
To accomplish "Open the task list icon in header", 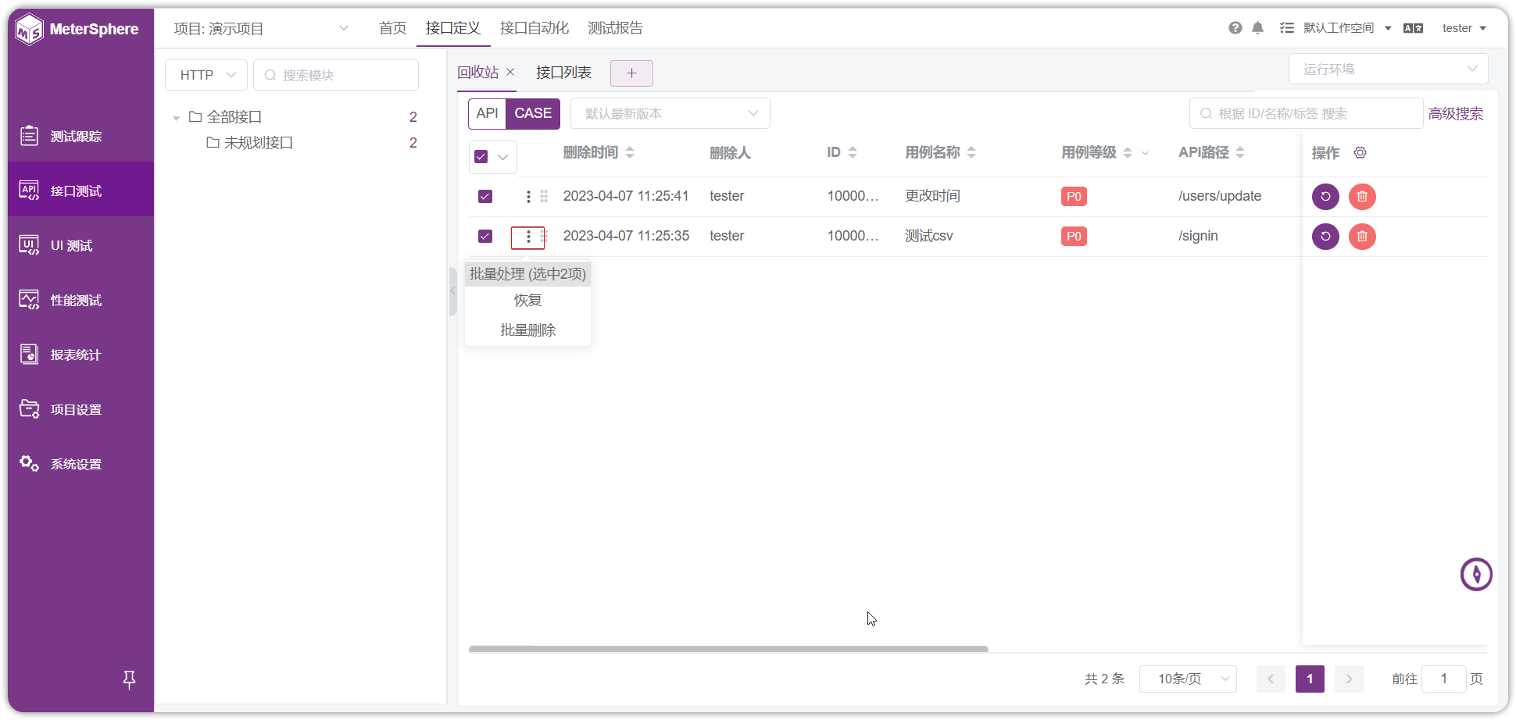I will 1286,28.
